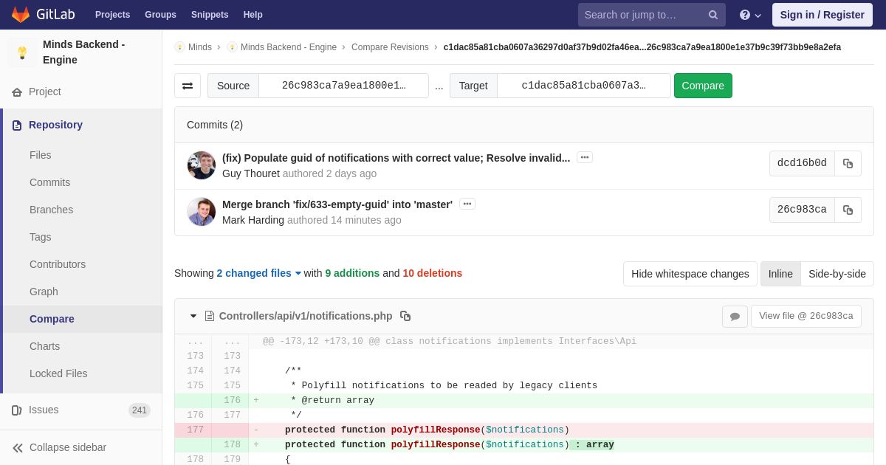
Task: Open Tags page
Action: point(41,237)
